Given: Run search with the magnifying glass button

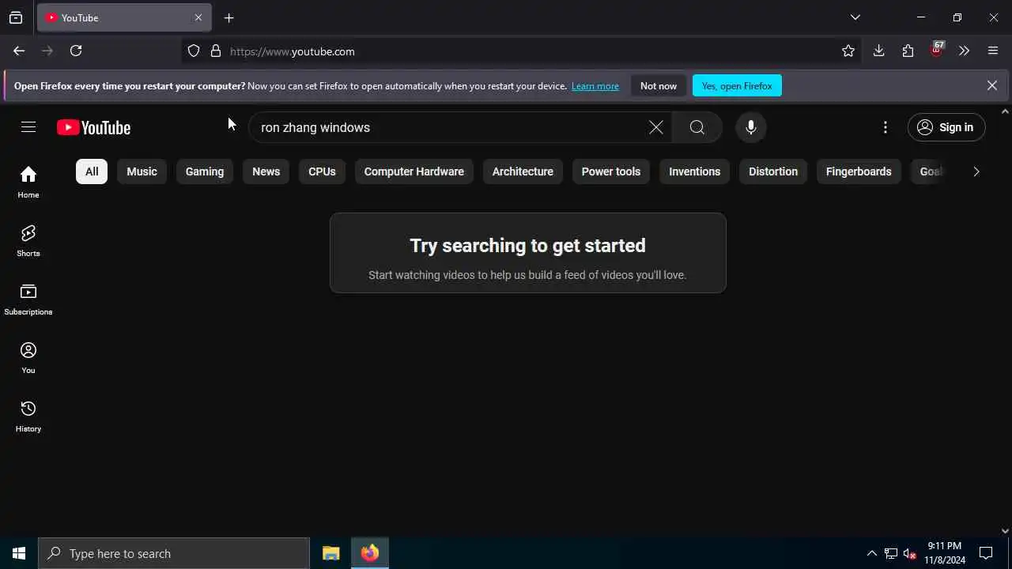Looking at the screenshot, I should click(x=697, y=127).
